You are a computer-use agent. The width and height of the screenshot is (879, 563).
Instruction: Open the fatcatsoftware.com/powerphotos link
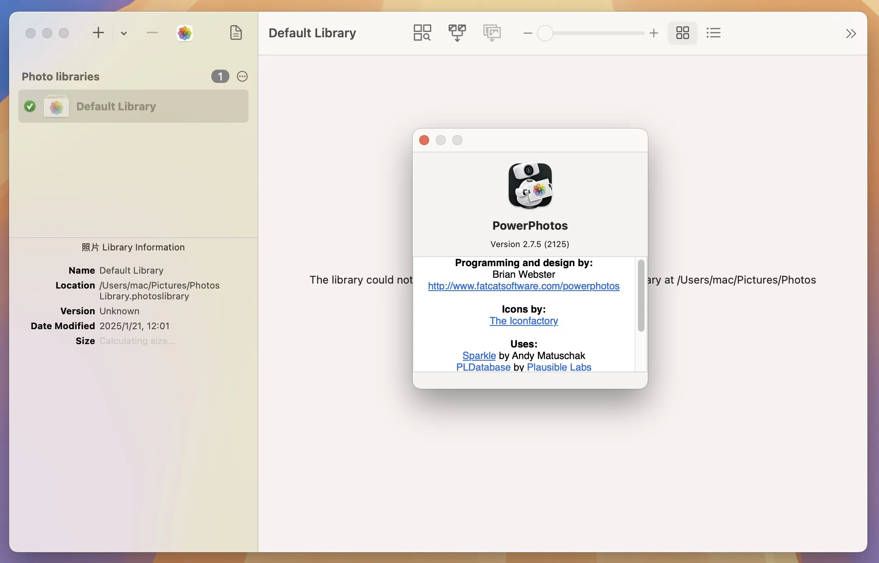click(524, 286)
